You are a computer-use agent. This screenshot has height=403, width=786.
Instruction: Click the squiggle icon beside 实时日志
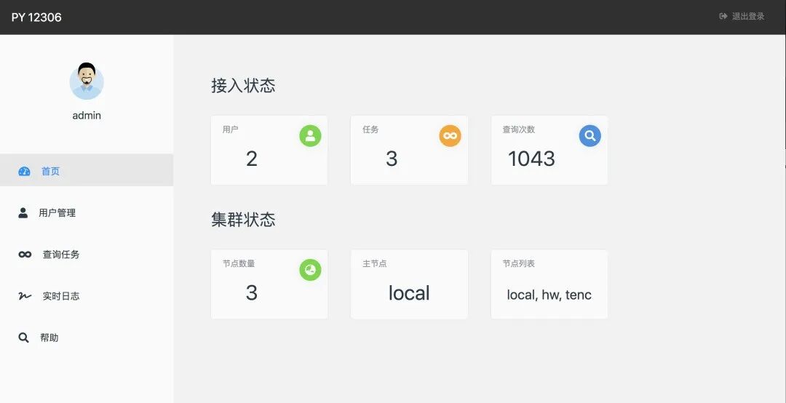click(x=25, y=296)
